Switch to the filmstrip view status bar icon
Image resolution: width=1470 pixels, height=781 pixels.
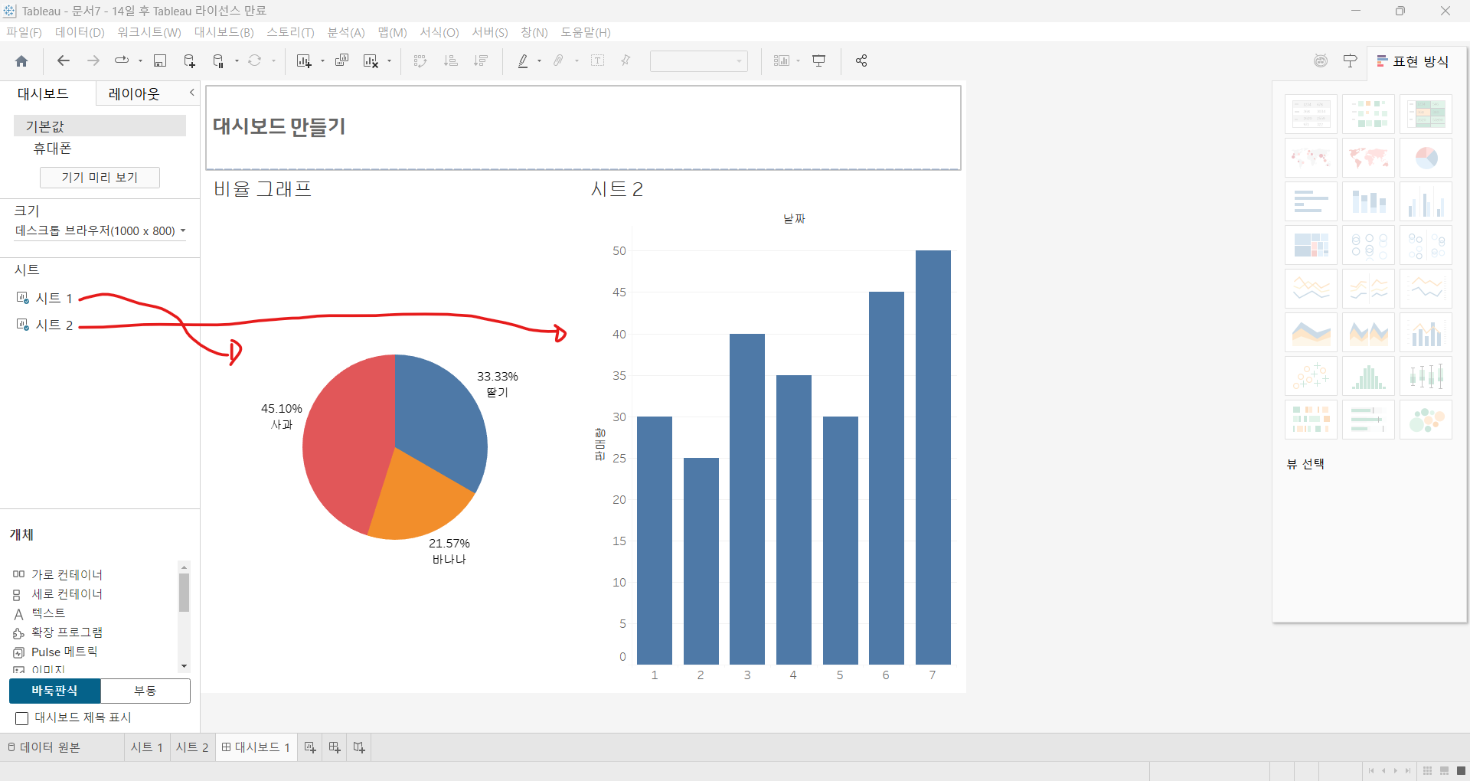click(x=1444, y=770)
